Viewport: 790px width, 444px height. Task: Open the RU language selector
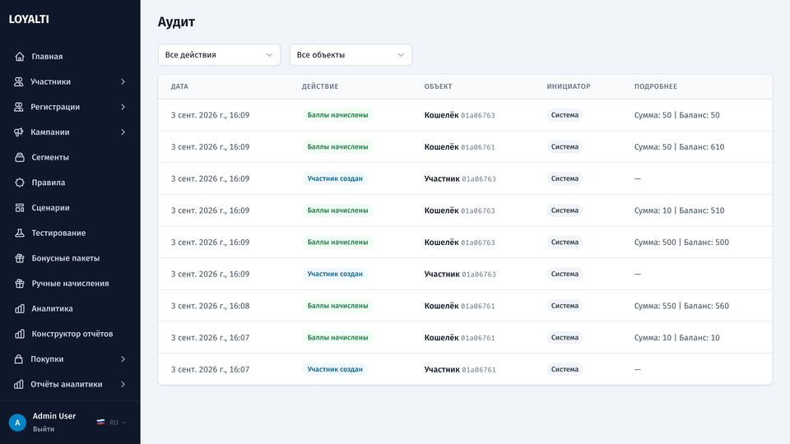click(112, 423)
